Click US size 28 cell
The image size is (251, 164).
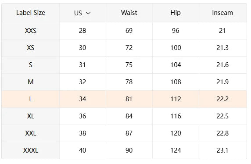point(82,31)
